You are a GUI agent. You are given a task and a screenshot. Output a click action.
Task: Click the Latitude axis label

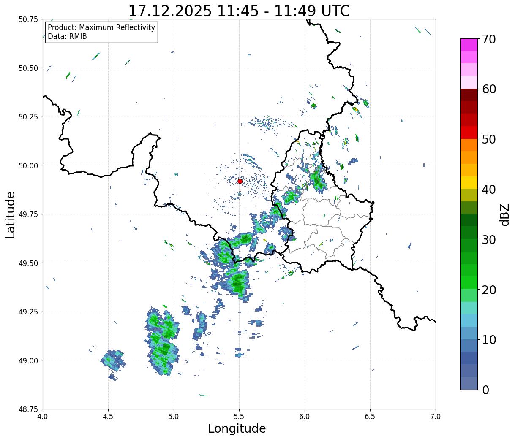(11, 215)
